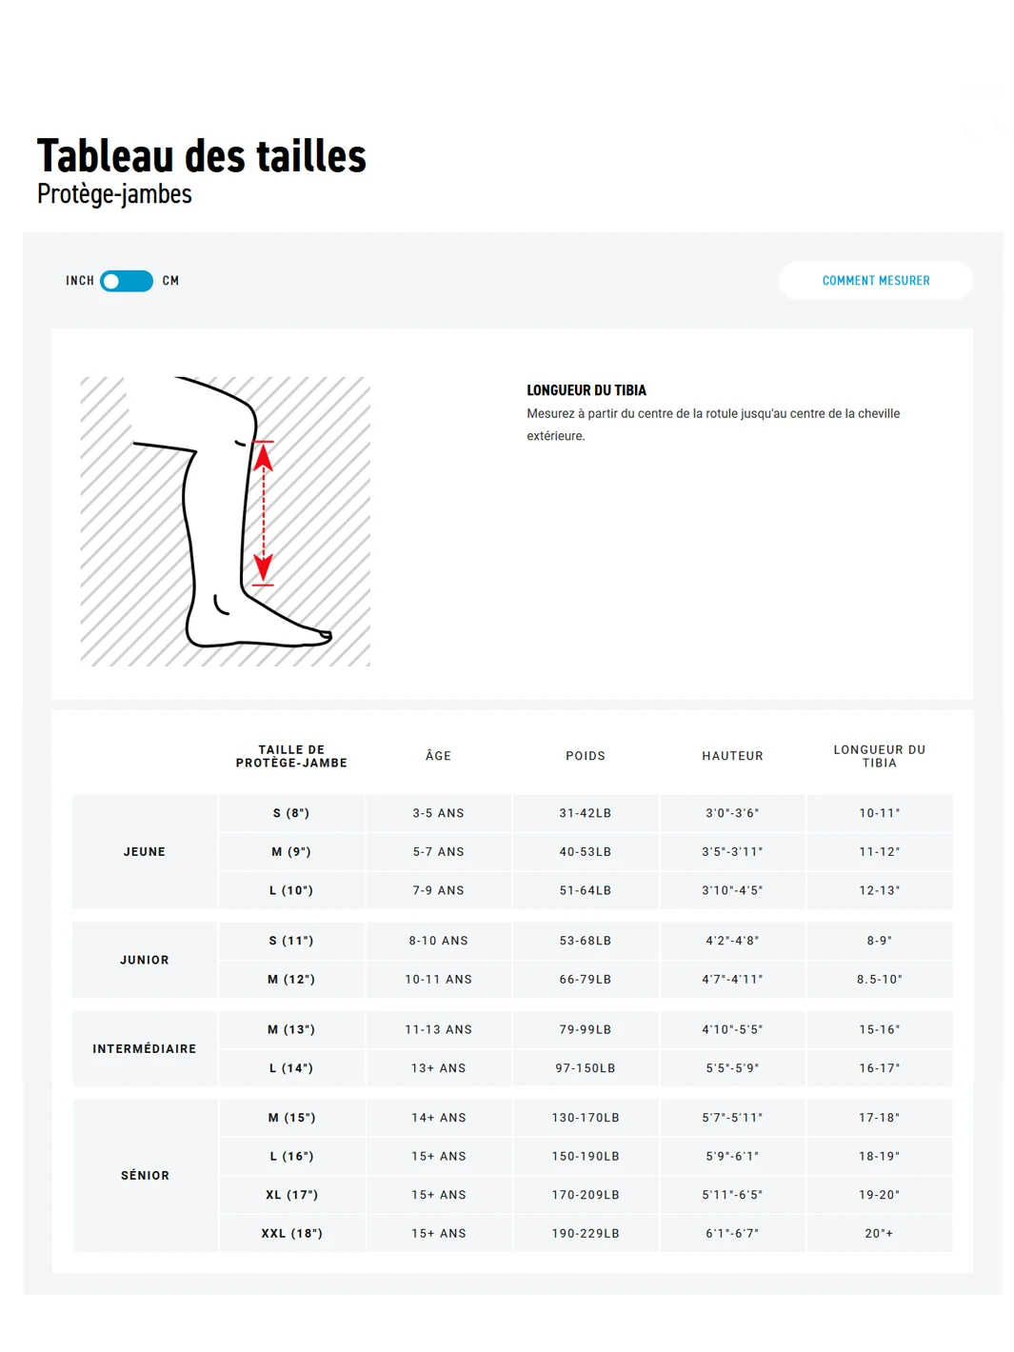Open the COMMENT MESURER guide

click(x=876, y=281)
